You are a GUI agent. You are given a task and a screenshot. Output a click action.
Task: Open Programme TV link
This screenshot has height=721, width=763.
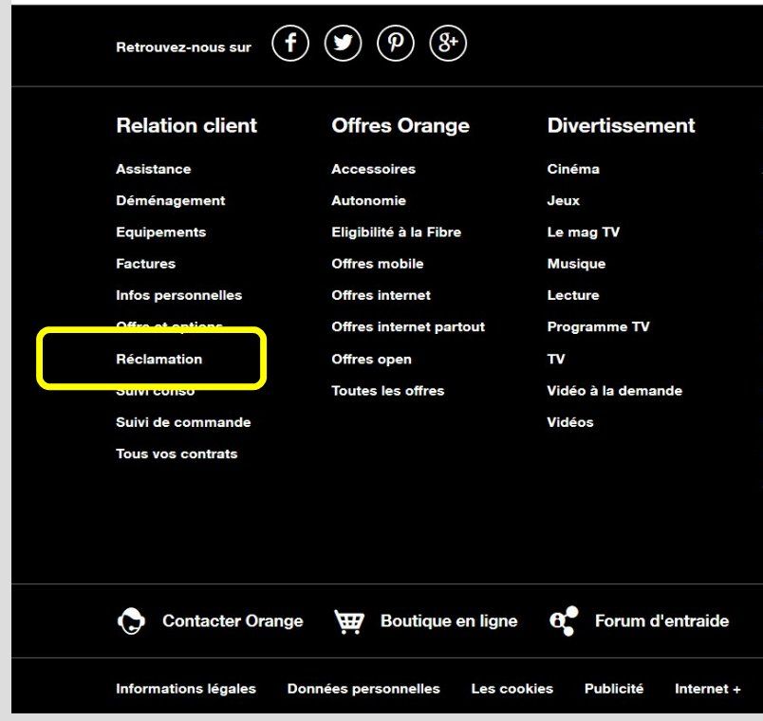[598, 327]
